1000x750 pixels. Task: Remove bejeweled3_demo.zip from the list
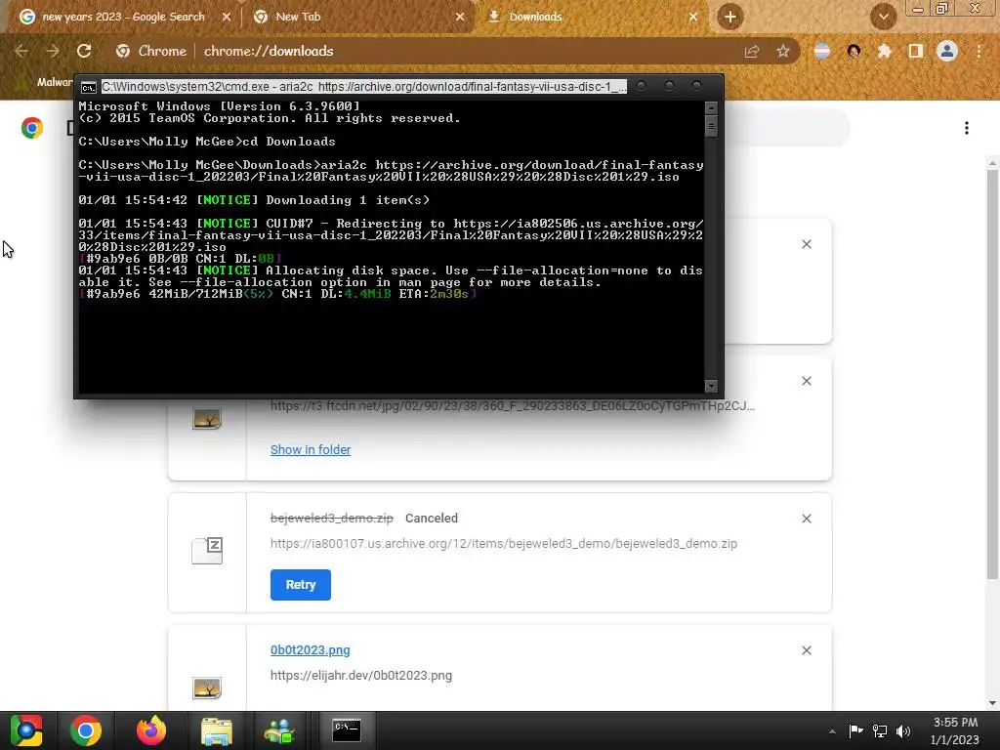point(807,519)
